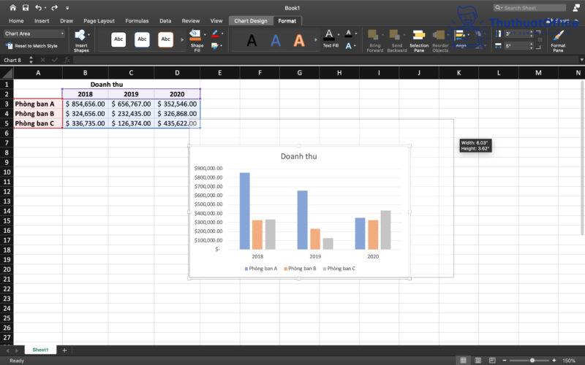Open the Home ribbon tab

pos(16,21)
